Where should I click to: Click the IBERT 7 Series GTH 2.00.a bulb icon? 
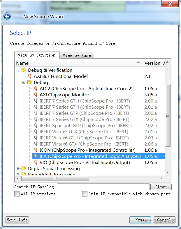[x=36, y=101]
